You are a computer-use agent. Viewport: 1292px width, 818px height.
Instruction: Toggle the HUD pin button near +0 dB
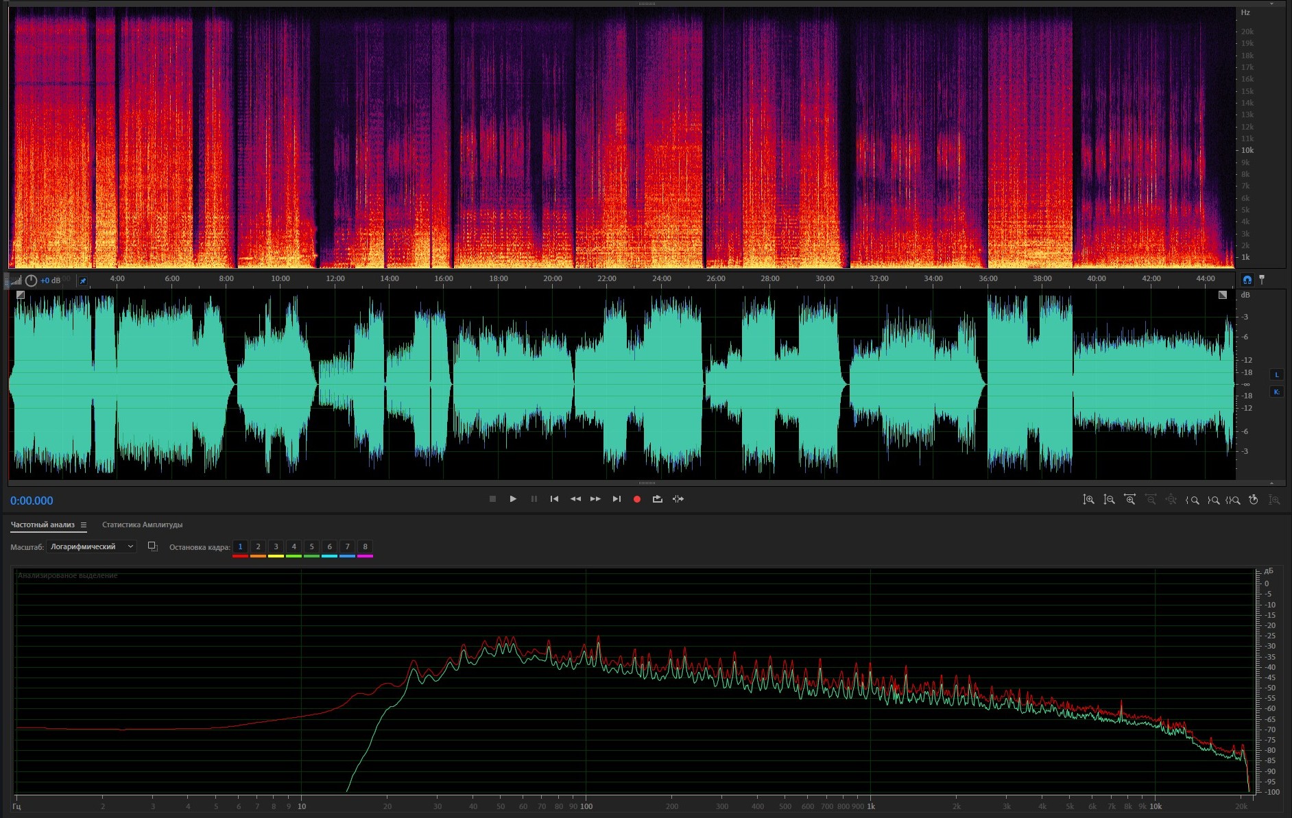pos(83,280)
